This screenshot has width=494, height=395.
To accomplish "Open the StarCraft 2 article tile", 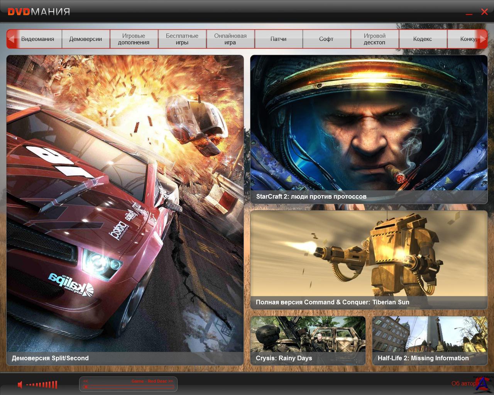I will pos(369,129).
